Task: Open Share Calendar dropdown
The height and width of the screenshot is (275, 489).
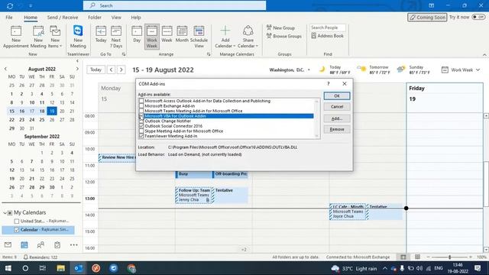Action: [x=248, y=37]
